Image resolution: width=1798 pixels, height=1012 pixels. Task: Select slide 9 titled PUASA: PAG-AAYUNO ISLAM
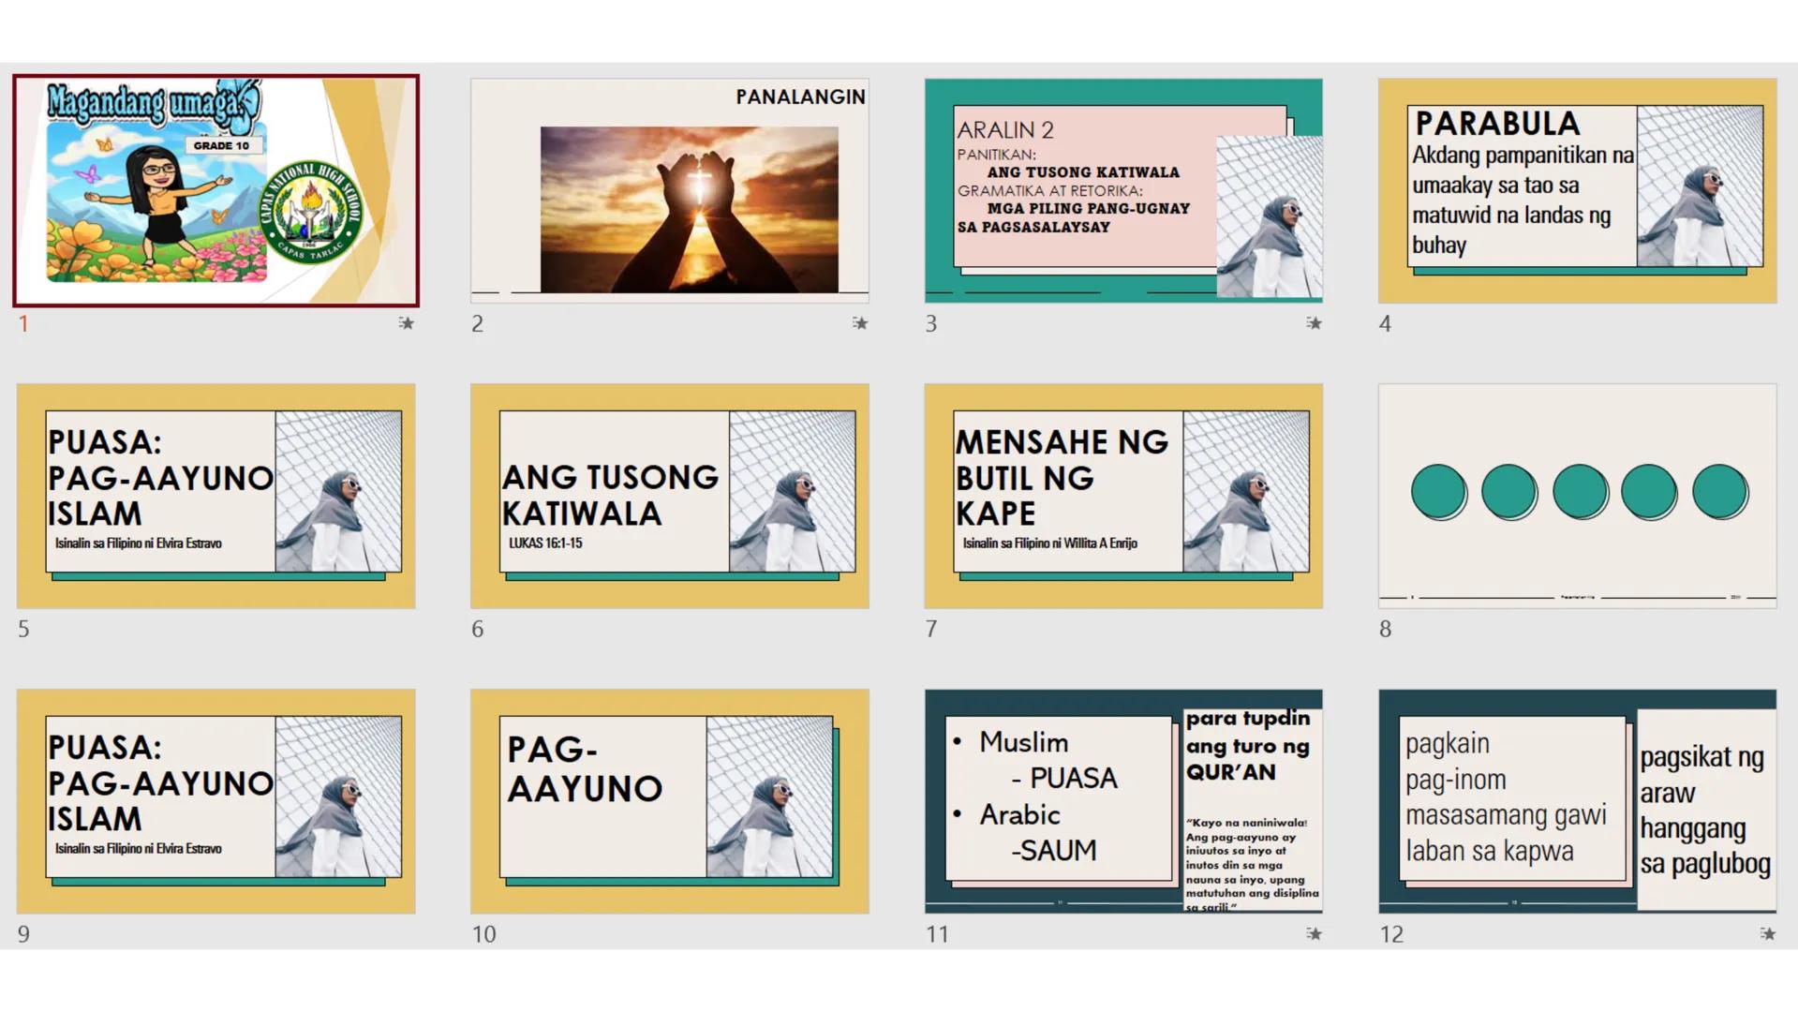pos(215,801)
